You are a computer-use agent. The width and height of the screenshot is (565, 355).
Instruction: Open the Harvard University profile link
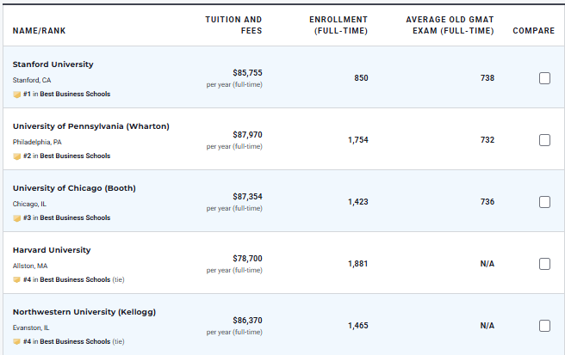coord(52,250)
